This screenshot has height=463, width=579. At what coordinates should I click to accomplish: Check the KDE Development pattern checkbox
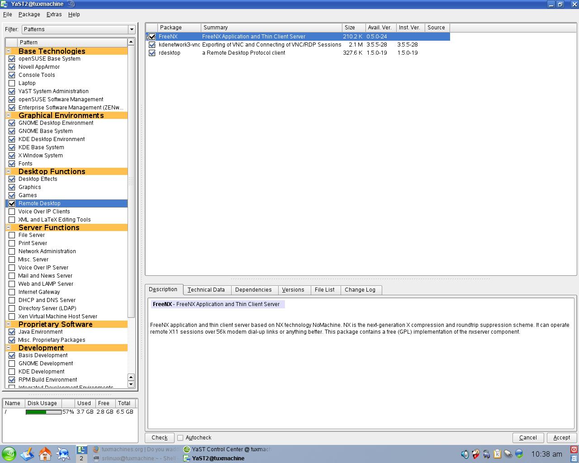[x=12, y=372]
